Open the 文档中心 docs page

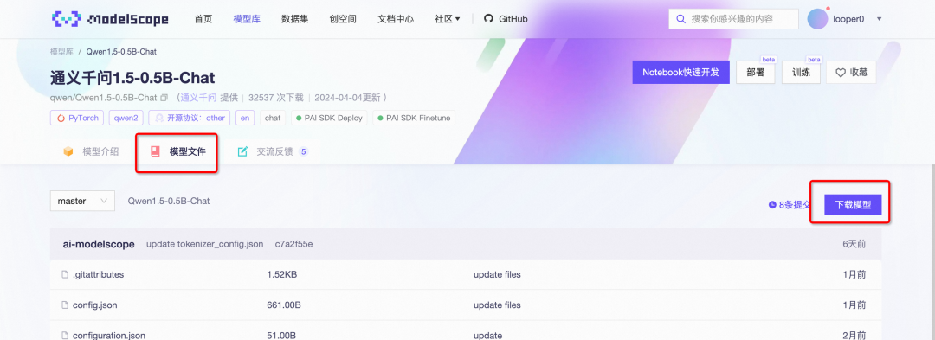click(396, 19)
